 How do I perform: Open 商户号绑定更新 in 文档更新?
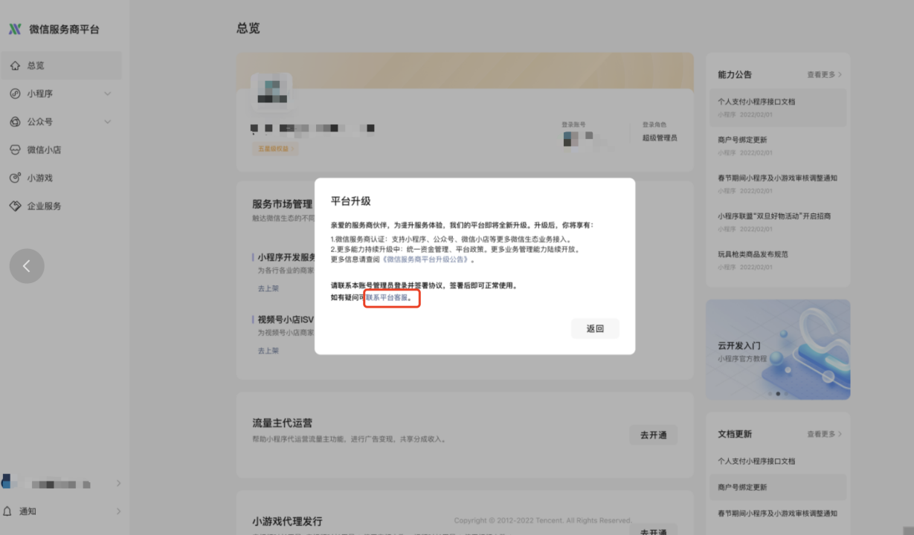point(778,487)
